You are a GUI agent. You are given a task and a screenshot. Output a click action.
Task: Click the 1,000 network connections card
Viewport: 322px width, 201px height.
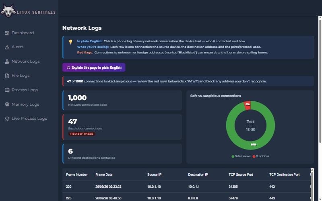click(122, 100)
